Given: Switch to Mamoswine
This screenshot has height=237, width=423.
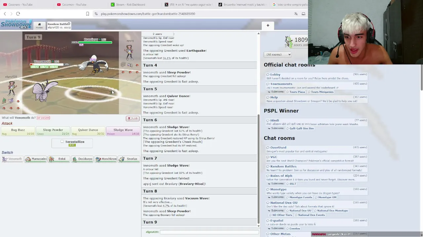Looking at the screenshot, I should point(36,159).
